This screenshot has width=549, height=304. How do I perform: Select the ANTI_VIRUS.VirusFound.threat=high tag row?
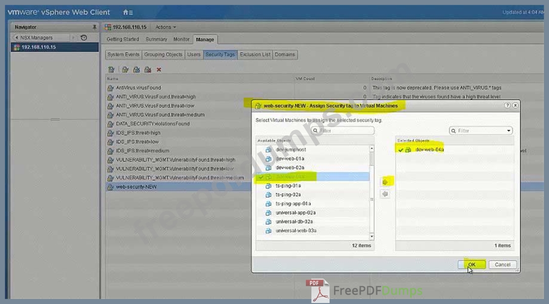point(156,97)
